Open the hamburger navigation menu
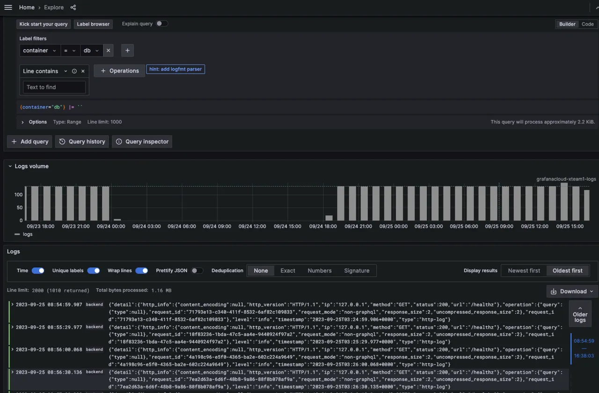This screenshot has height=393, width=599. 8,7
